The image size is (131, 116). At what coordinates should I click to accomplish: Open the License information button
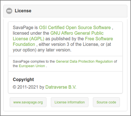pyautogui.click(x=70, y=102)
